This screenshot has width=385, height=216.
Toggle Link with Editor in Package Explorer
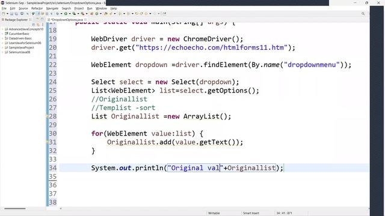pos(38,25)
